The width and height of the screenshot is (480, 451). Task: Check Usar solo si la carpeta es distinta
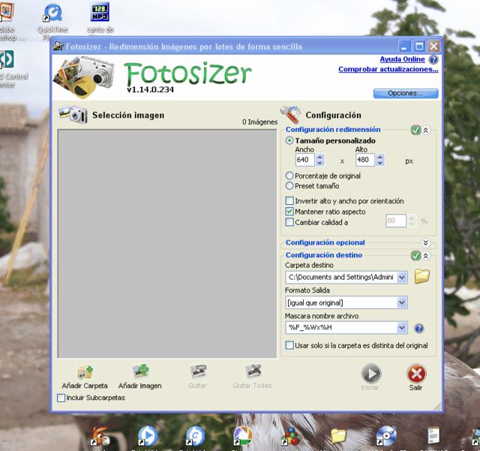[289, 345]
